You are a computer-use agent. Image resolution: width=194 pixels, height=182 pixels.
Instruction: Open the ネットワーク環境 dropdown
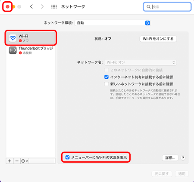[113, 23]
